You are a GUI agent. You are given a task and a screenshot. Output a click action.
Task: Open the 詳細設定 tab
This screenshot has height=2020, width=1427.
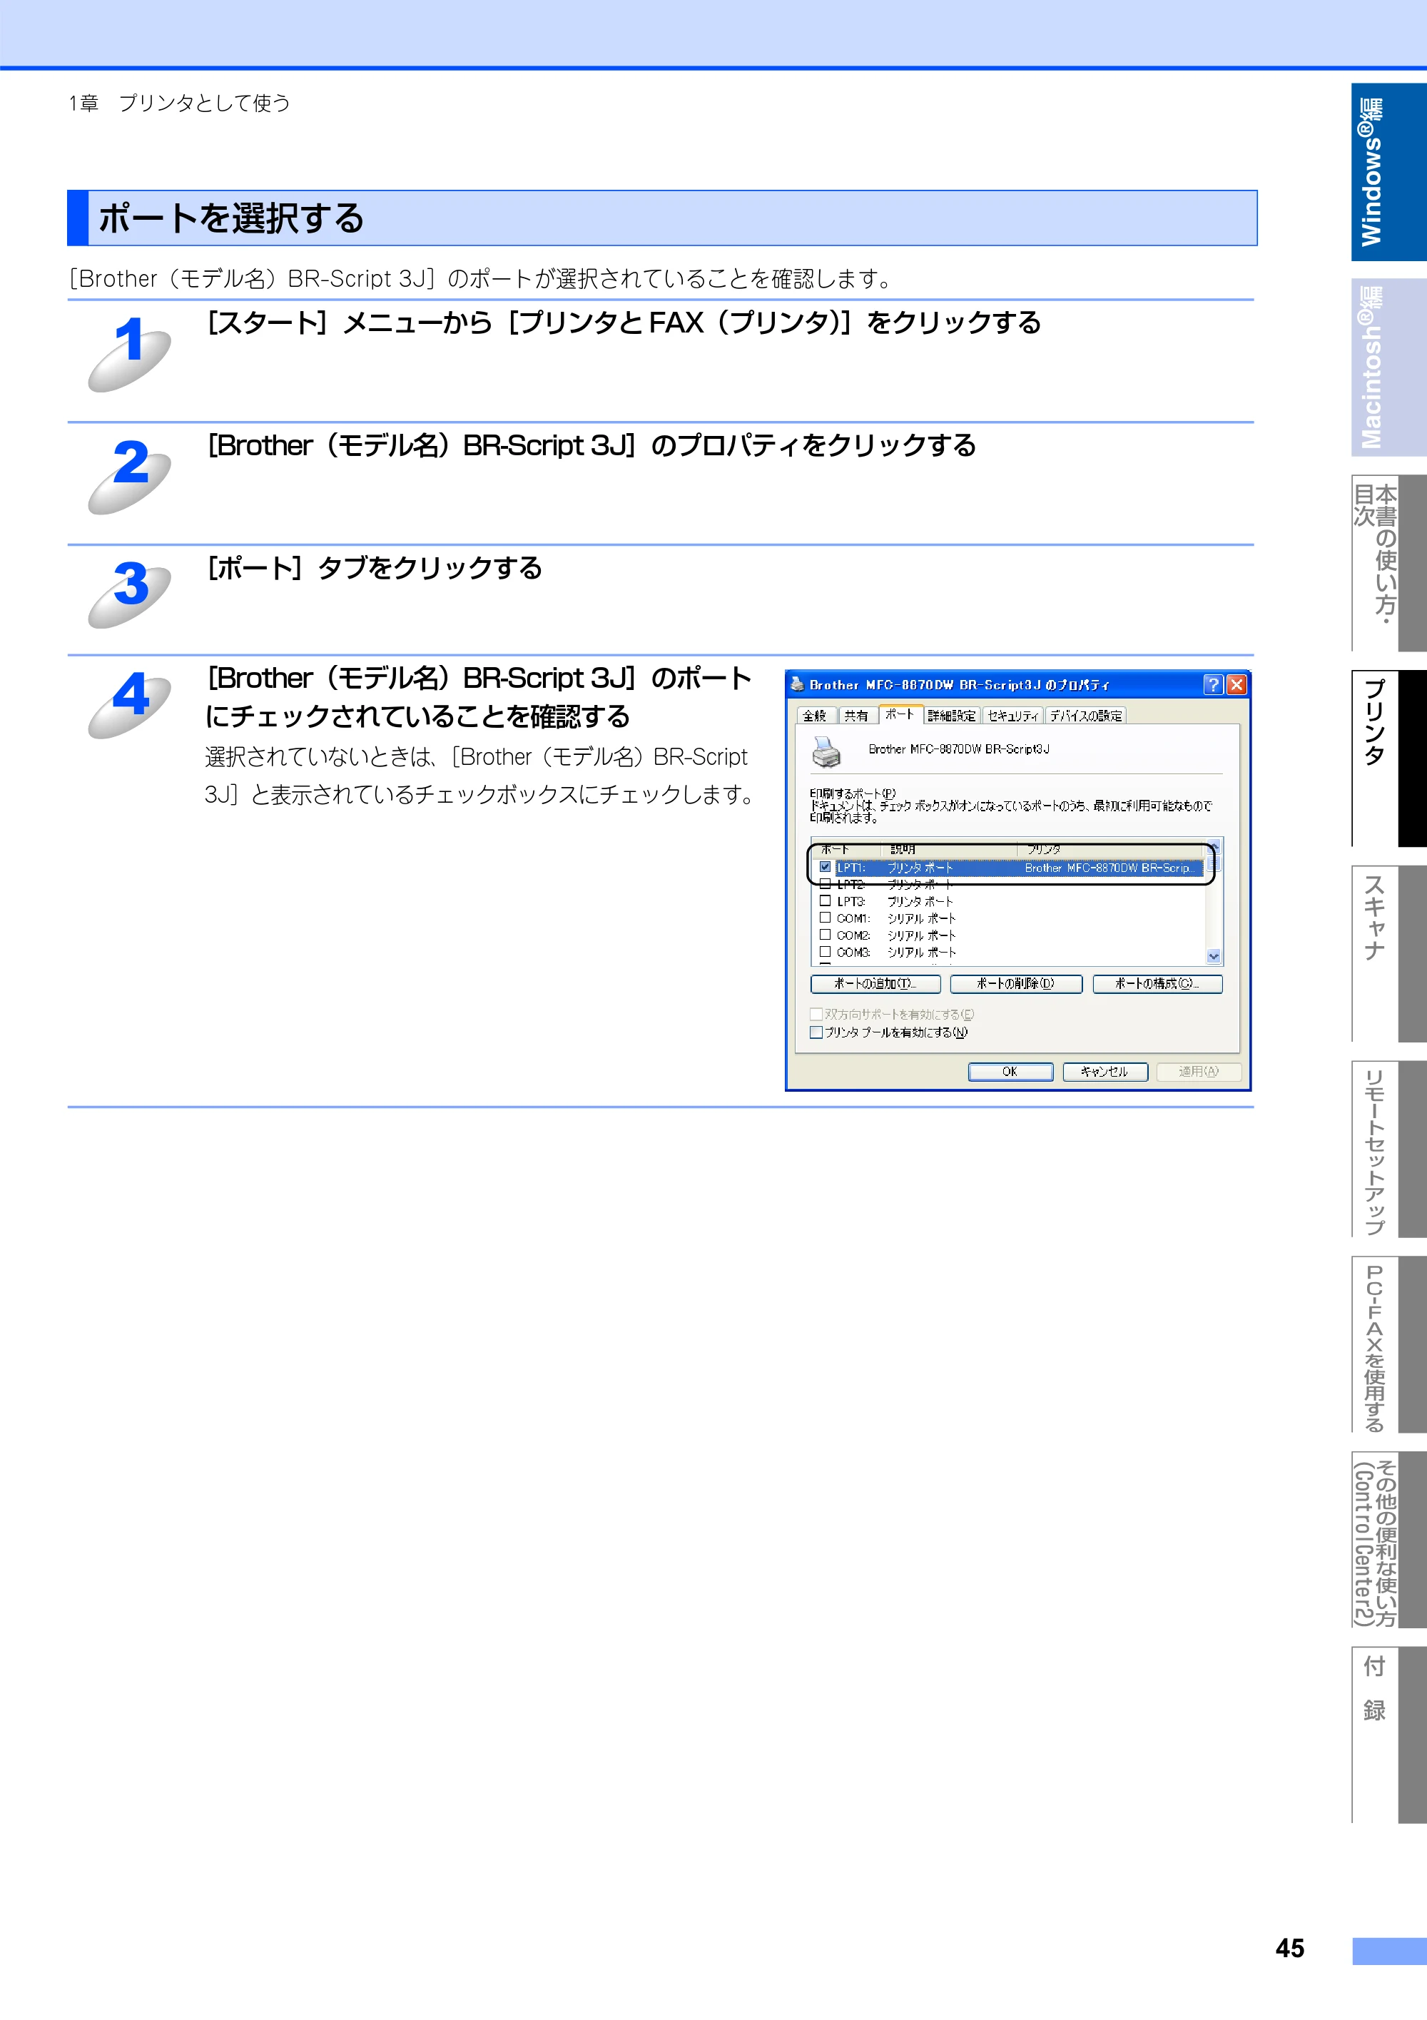(952, 715)
